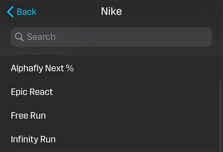This screenshot has width=223, height=152.
Task: Select the row below Alphafly Next %
Action: [111, 92]
